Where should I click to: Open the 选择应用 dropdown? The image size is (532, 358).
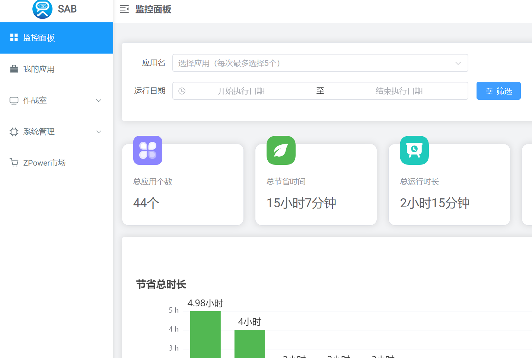[x=320, y=63]
